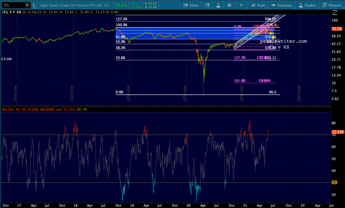The image size is (345, 208).
Task: Open chart settings gear icon
Action: (x=229, y=5)
